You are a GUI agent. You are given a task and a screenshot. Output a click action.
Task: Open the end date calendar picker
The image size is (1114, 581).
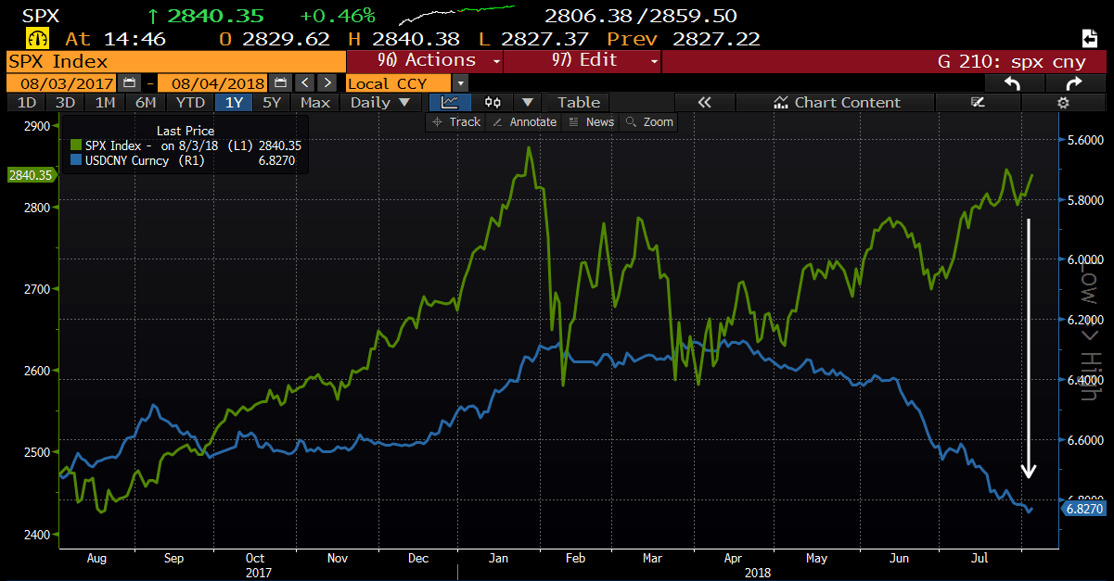[x=281, y=82]
